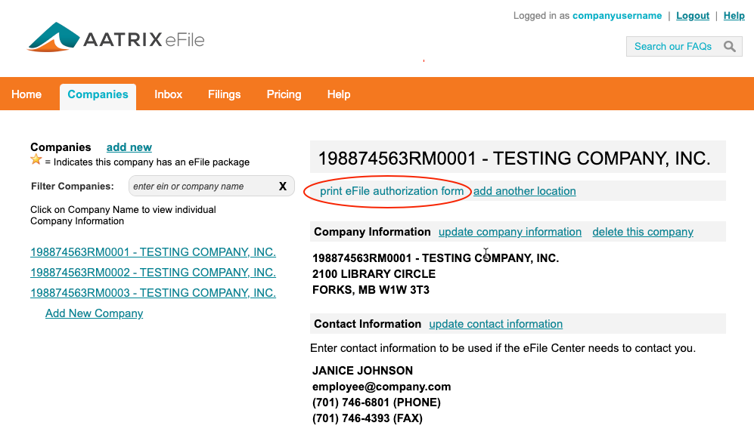Select company 198874563RM0002 from the list
Screen dimensions: 754x441
tap(153, 272)
